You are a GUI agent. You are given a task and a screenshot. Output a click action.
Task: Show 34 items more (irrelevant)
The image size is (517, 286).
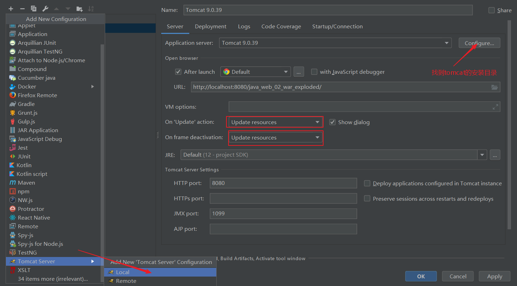point(53,279)
